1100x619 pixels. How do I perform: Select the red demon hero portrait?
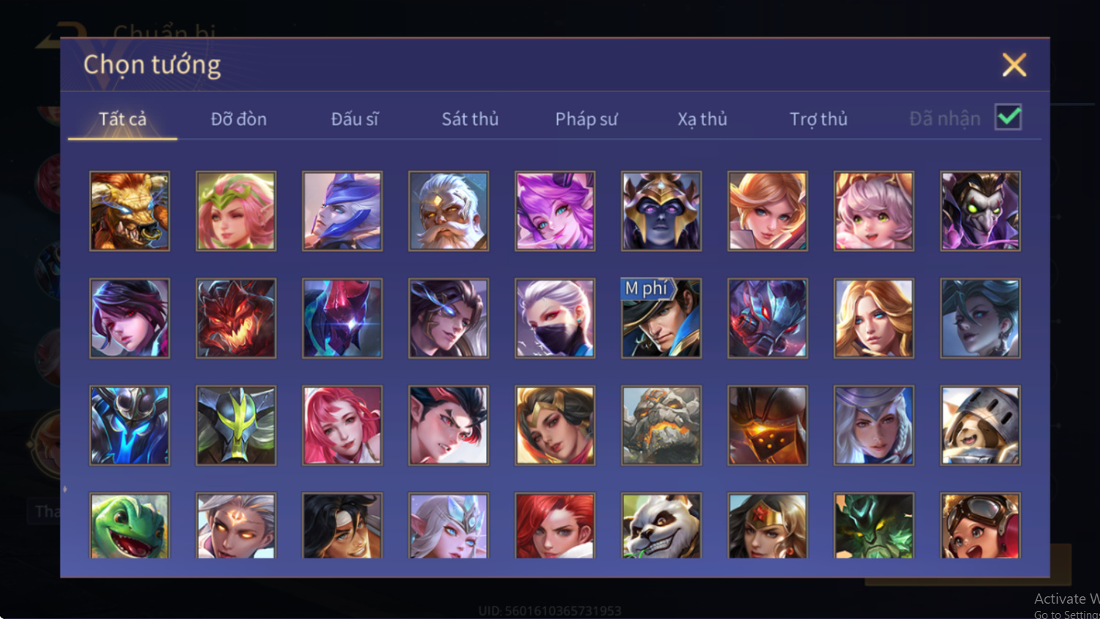pos(236,318)
